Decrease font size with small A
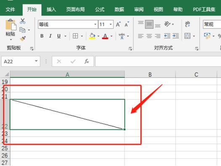 coord(127,24)
